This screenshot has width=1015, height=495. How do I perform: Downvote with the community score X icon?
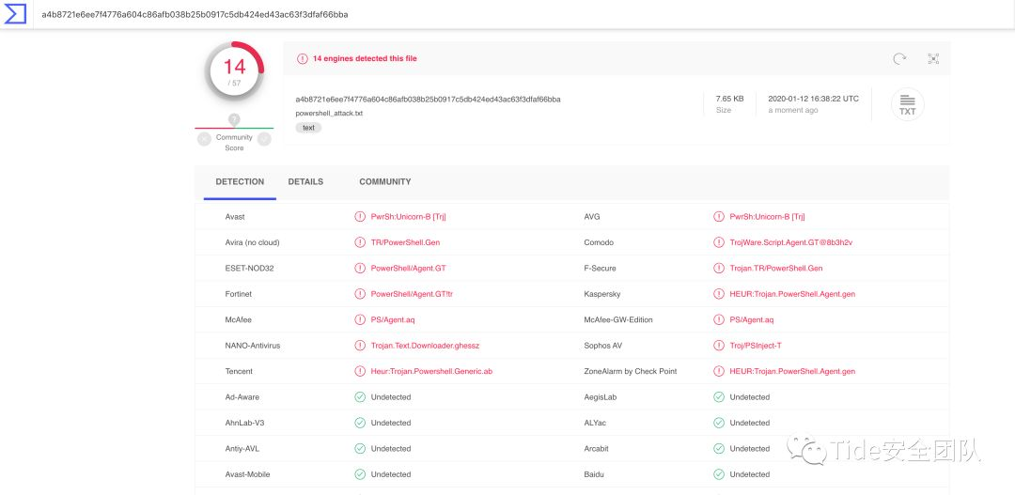(204, 139)
